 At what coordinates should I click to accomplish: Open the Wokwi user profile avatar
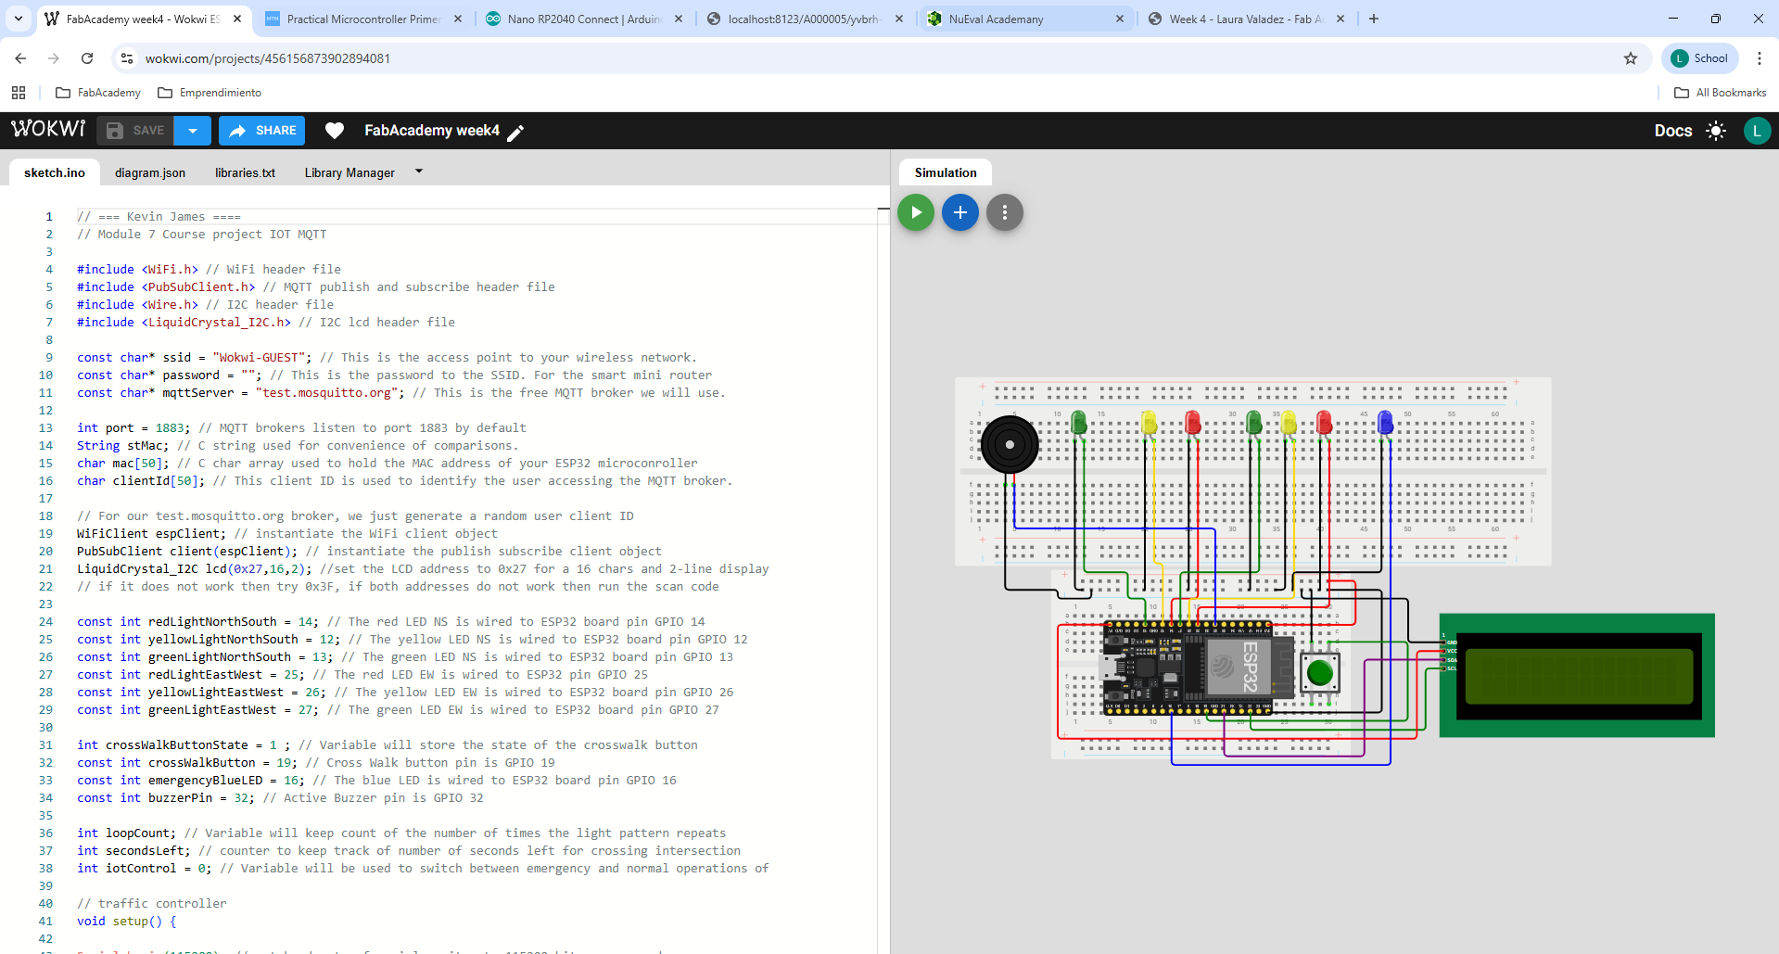click(x=1757, y=131)
